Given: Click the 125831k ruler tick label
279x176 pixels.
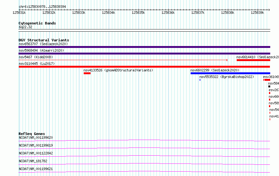Looking at the screenshot, I should pyautogui.click(x=19, y=13).
